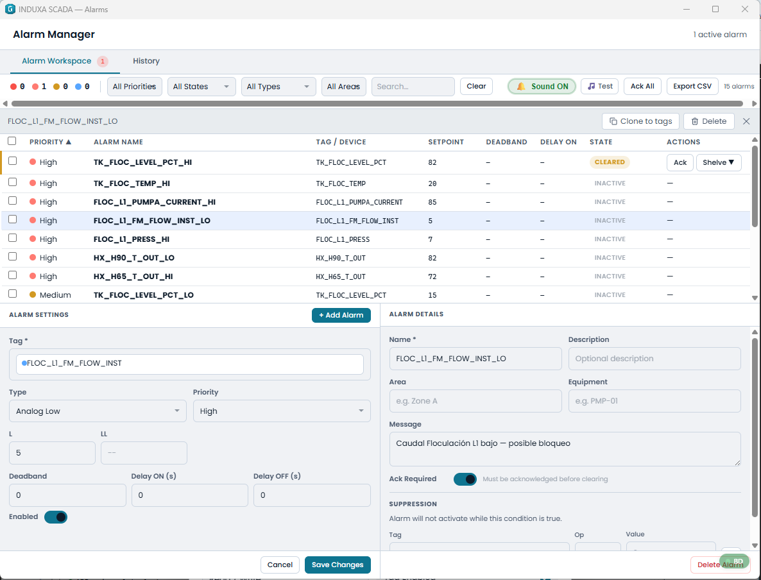The height and width of the screenshot is (580, 761).
Task: Click the Alarm Details scrollbar up arrow
Action: (x=755, y=332)
